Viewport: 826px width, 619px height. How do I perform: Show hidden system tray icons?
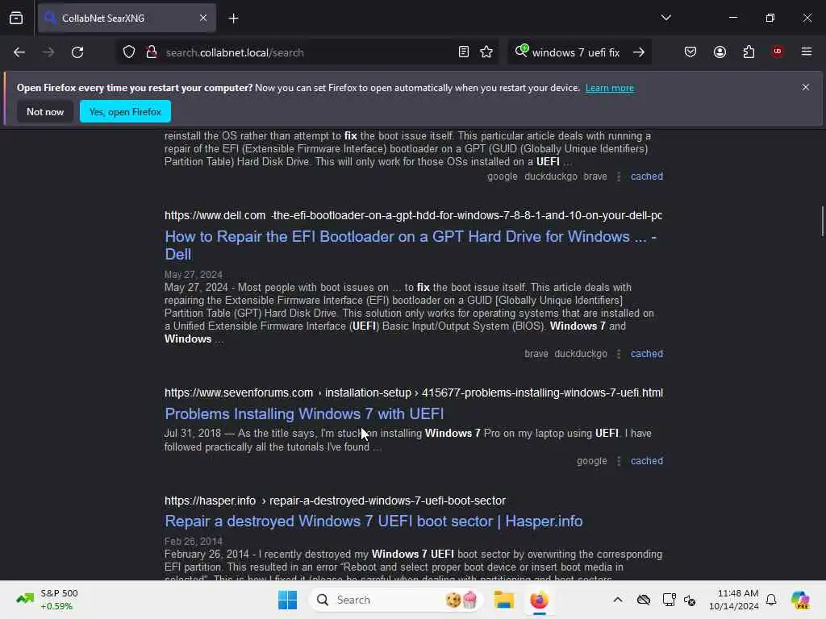617,600
